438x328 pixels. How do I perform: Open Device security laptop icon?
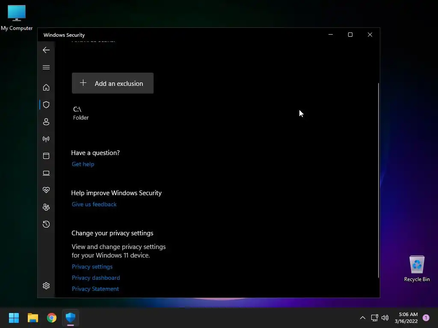[46, 173]
